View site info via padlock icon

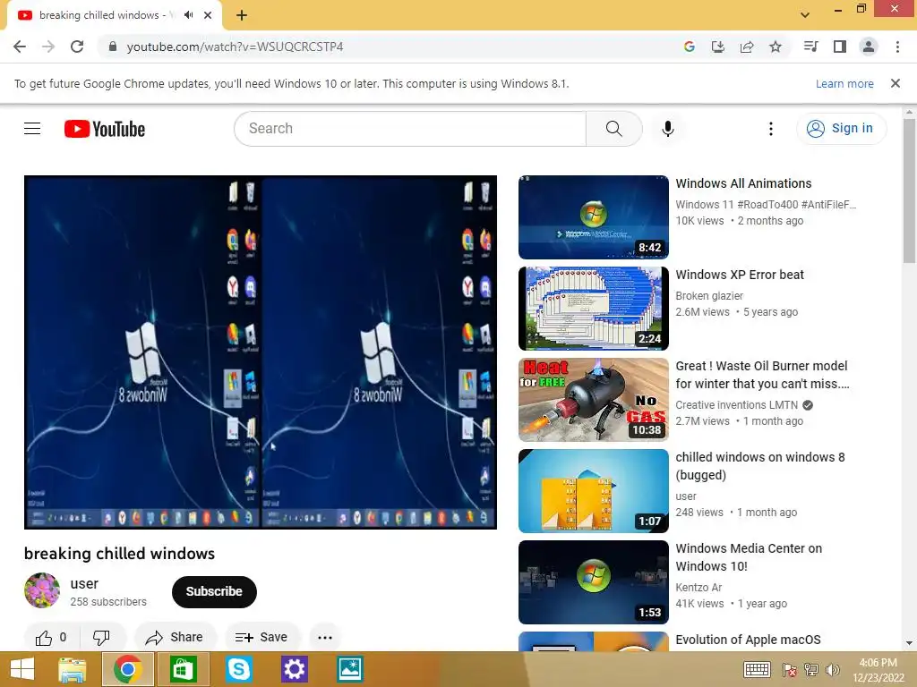coord(113,47)
